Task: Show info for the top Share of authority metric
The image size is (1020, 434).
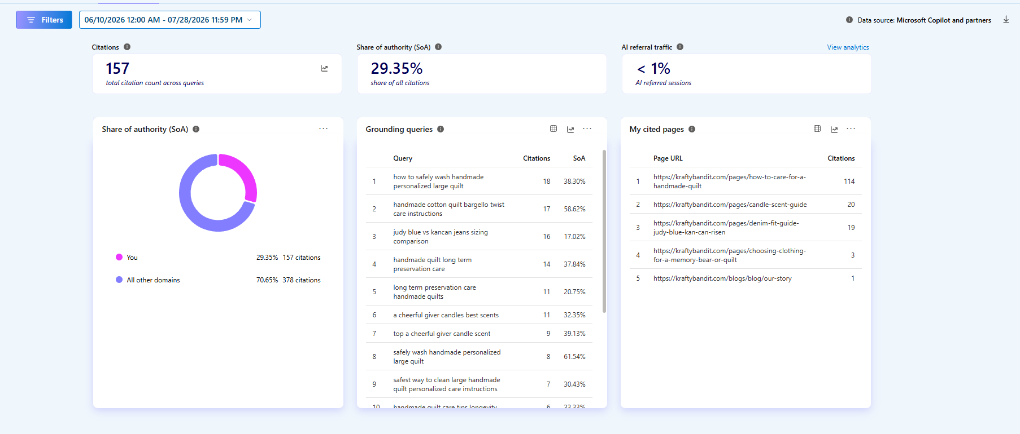Action: pos(438,47)
